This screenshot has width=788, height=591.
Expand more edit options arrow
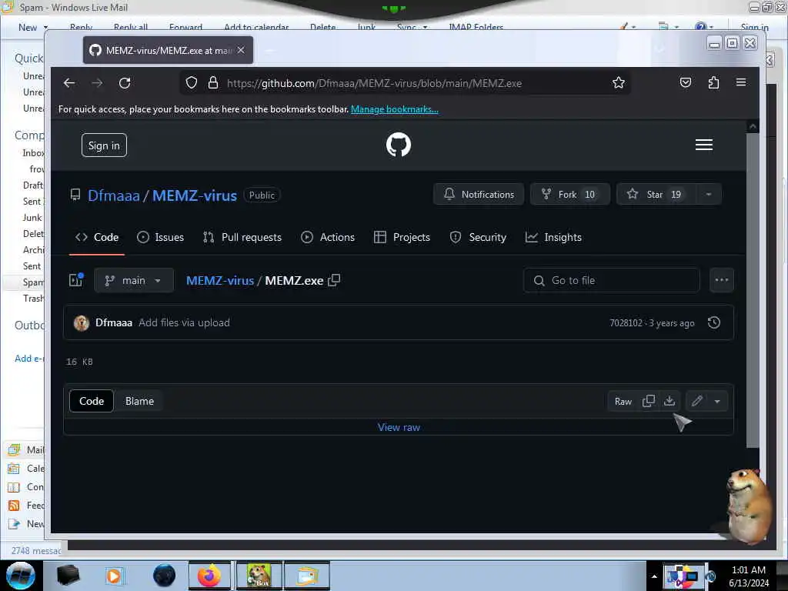tap(717, 401)
